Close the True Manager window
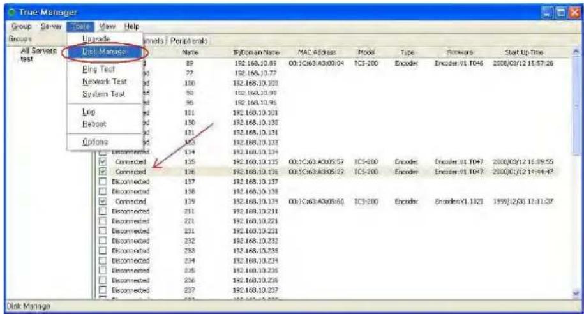Screen dimensions: 584x314 coord(574,12)
